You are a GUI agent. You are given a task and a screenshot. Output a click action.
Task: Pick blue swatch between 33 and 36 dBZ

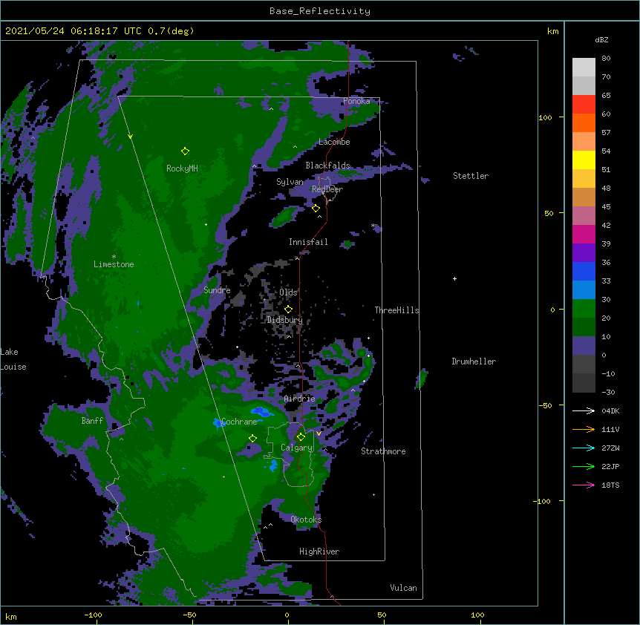coord(584,271)
